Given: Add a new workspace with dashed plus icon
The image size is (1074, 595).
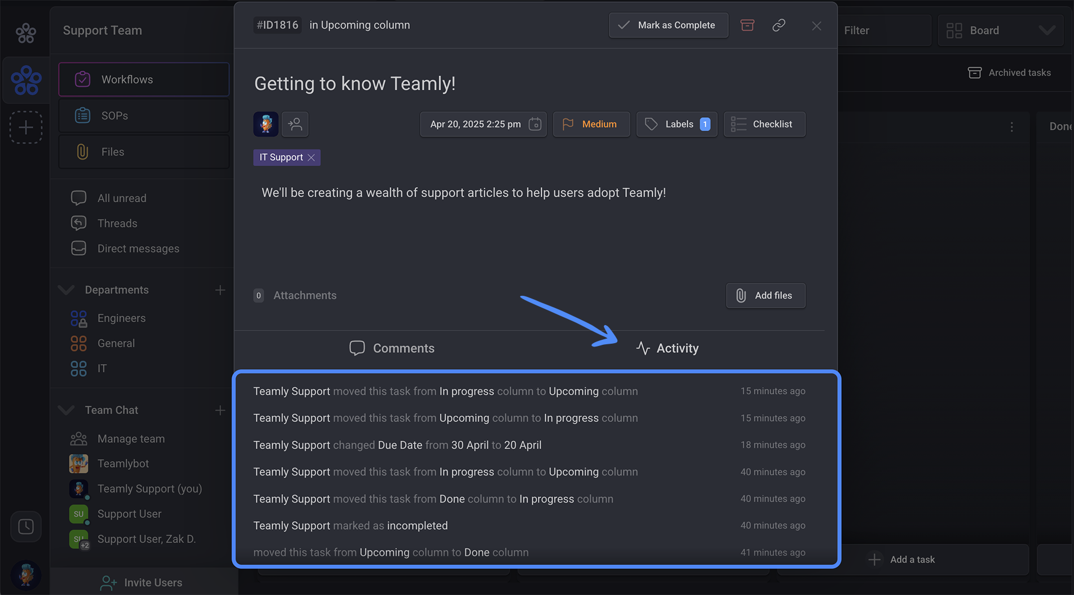Looking at the screenshot, I should tap(26, 127).
